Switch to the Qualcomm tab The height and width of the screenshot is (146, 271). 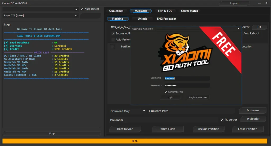pyautogui.click(x=116, y=11)
